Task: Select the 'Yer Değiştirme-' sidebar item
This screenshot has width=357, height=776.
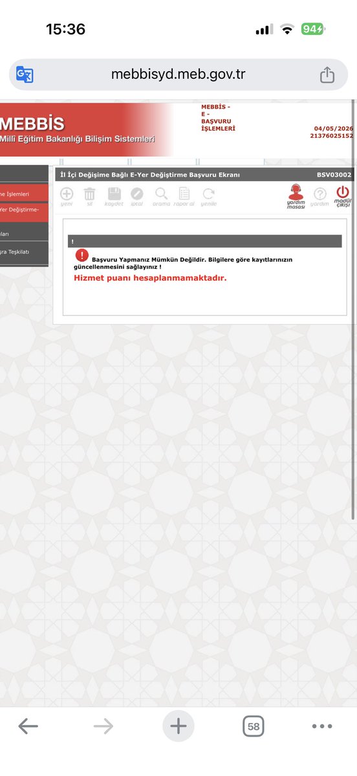Action: 24,211
